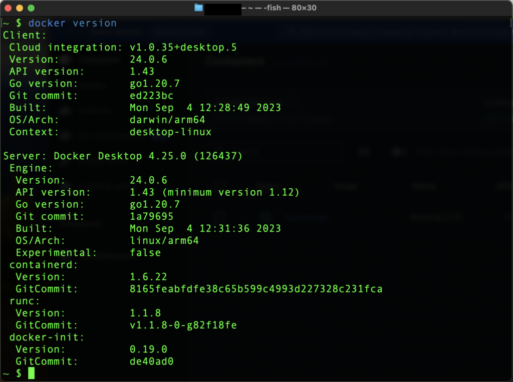This screenshot has width=513, height=382.
Task: Click the Context value desktop-linux
Action: [x=170, y=132]
